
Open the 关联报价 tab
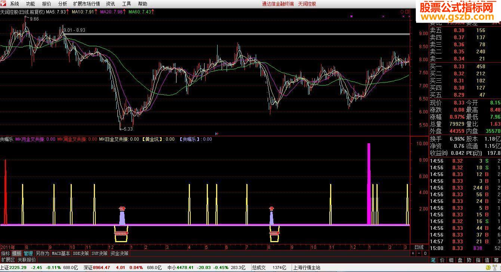click(27, 260)
